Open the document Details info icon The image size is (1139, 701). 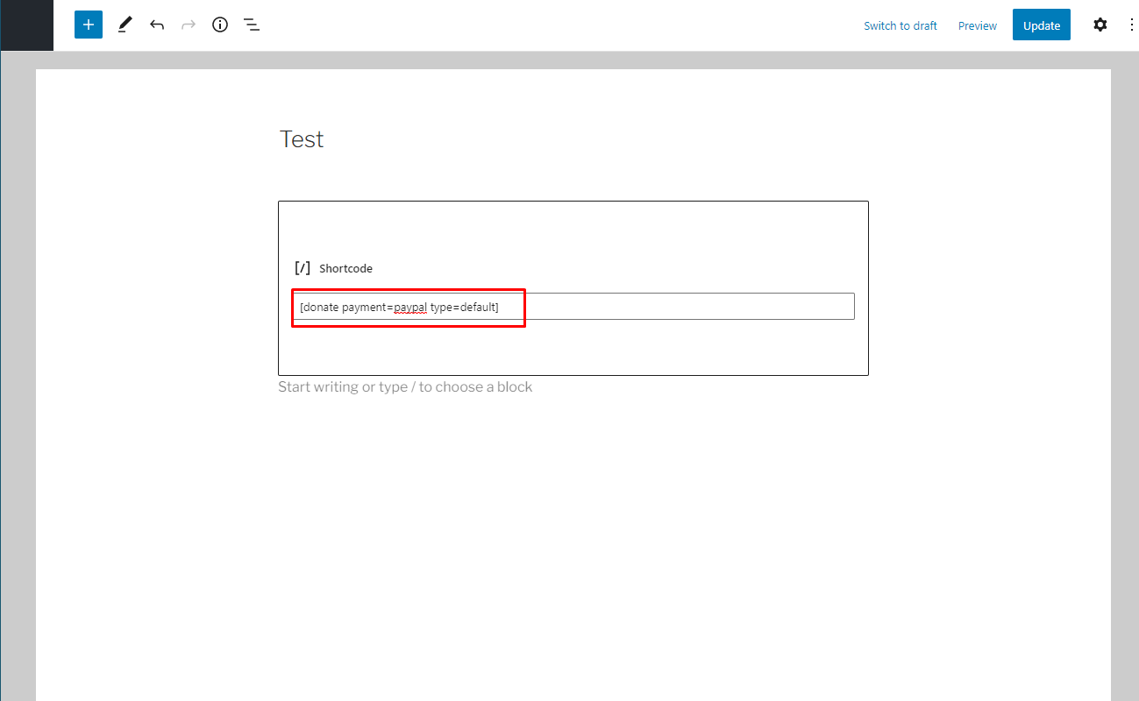pyautogui.click(x=220, y=25)
